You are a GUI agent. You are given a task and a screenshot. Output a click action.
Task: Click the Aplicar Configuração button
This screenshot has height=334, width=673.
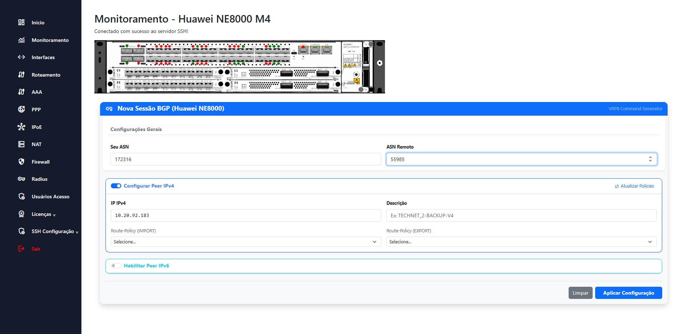[629, 293]
